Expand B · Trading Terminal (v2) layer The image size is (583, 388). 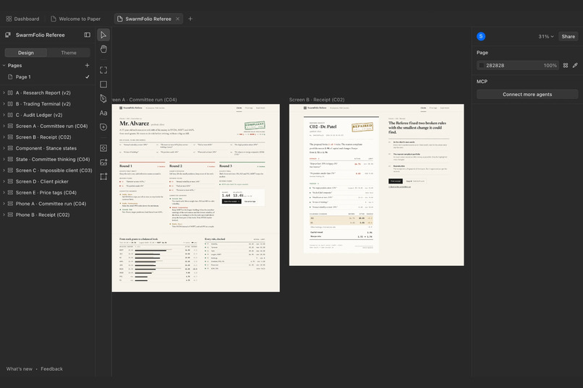pyautogui.click(x=4, y=104)
